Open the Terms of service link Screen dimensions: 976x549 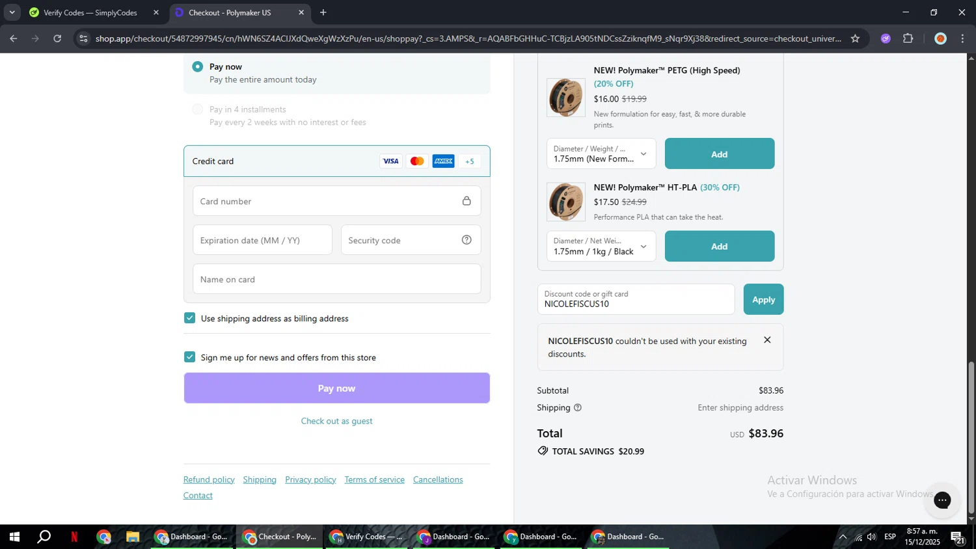pyautogui.click(x=374, y=479)
